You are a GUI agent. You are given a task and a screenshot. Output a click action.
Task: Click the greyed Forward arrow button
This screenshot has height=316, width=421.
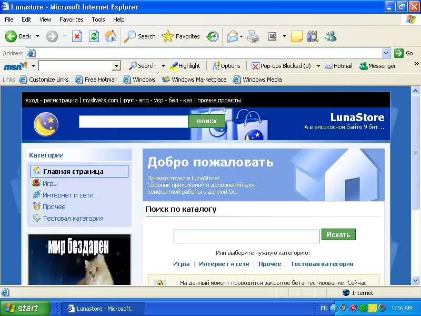[x=52, y=36]
